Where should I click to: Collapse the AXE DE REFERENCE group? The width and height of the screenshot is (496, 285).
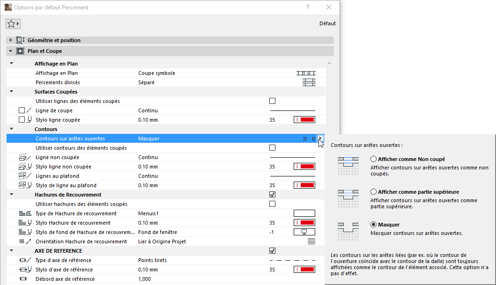coord(12,250)
